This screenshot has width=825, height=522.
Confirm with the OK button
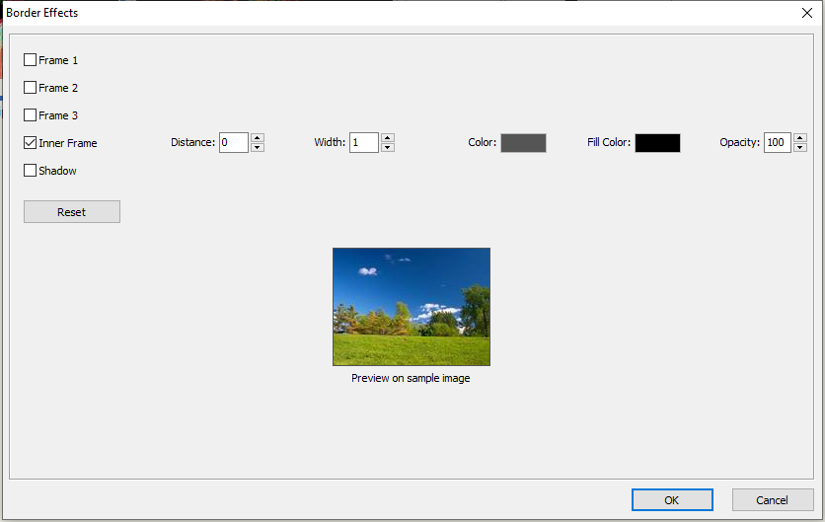[x=672, y=500]
